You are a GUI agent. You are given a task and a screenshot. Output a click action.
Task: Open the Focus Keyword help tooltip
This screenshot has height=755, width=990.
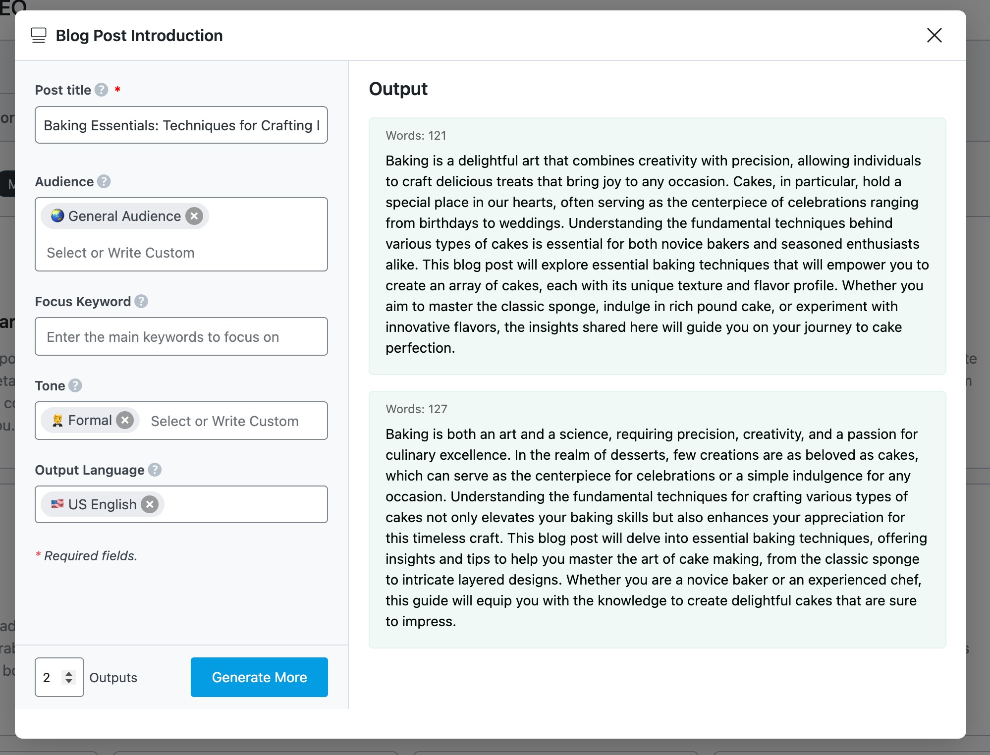coord(142,301)
